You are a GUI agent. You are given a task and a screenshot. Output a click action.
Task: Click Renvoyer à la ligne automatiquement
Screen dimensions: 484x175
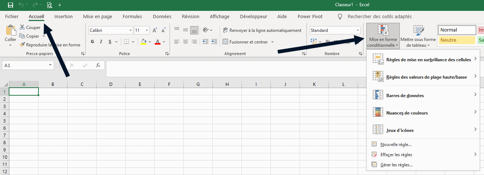pos(262,30)
